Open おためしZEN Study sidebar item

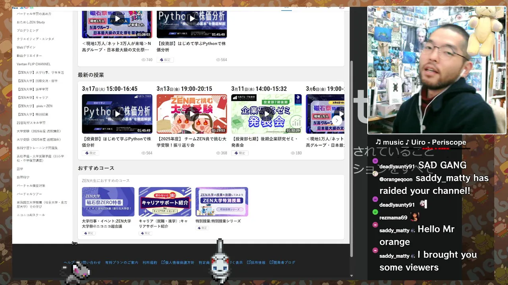click(31, 22)
